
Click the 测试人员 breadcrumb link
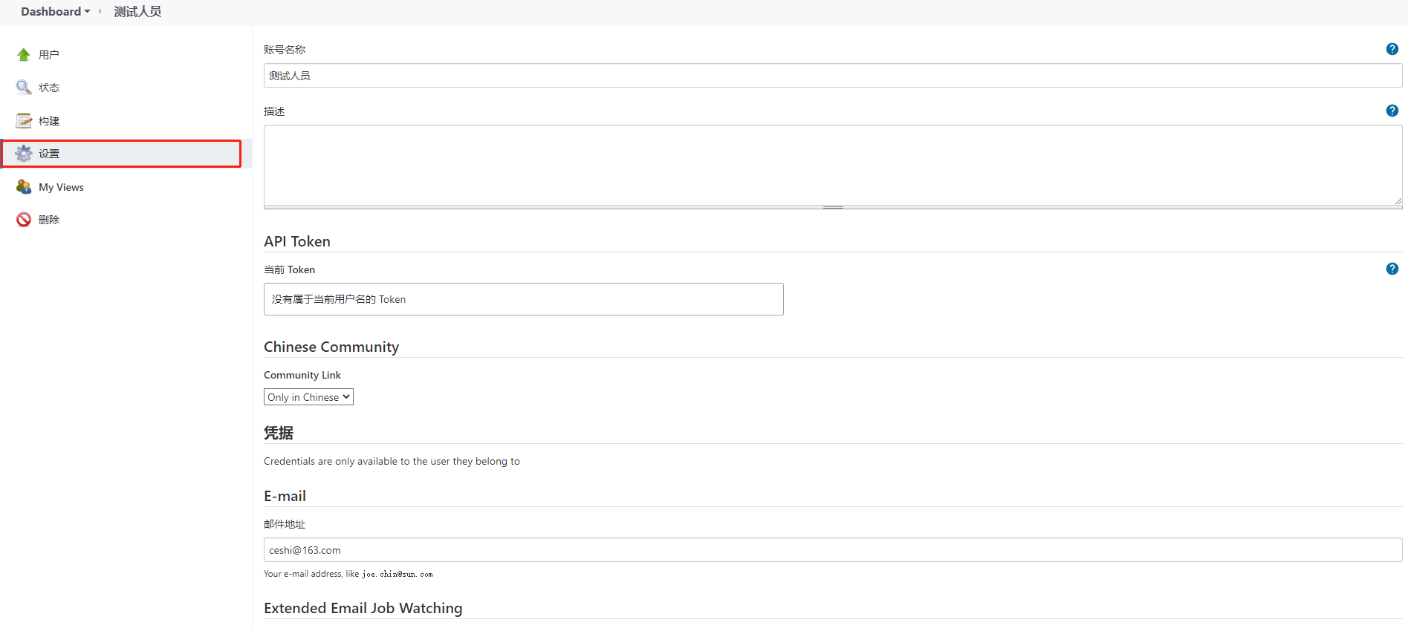click(137, 12)
